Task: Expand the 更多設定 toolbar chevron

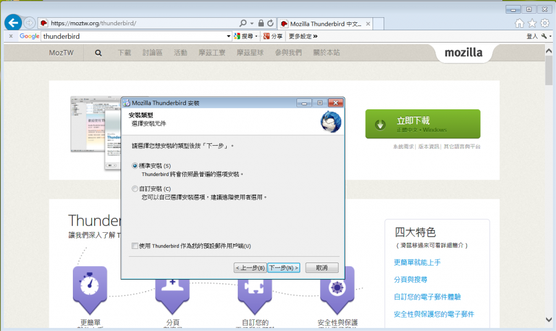Action: [315, 36]
